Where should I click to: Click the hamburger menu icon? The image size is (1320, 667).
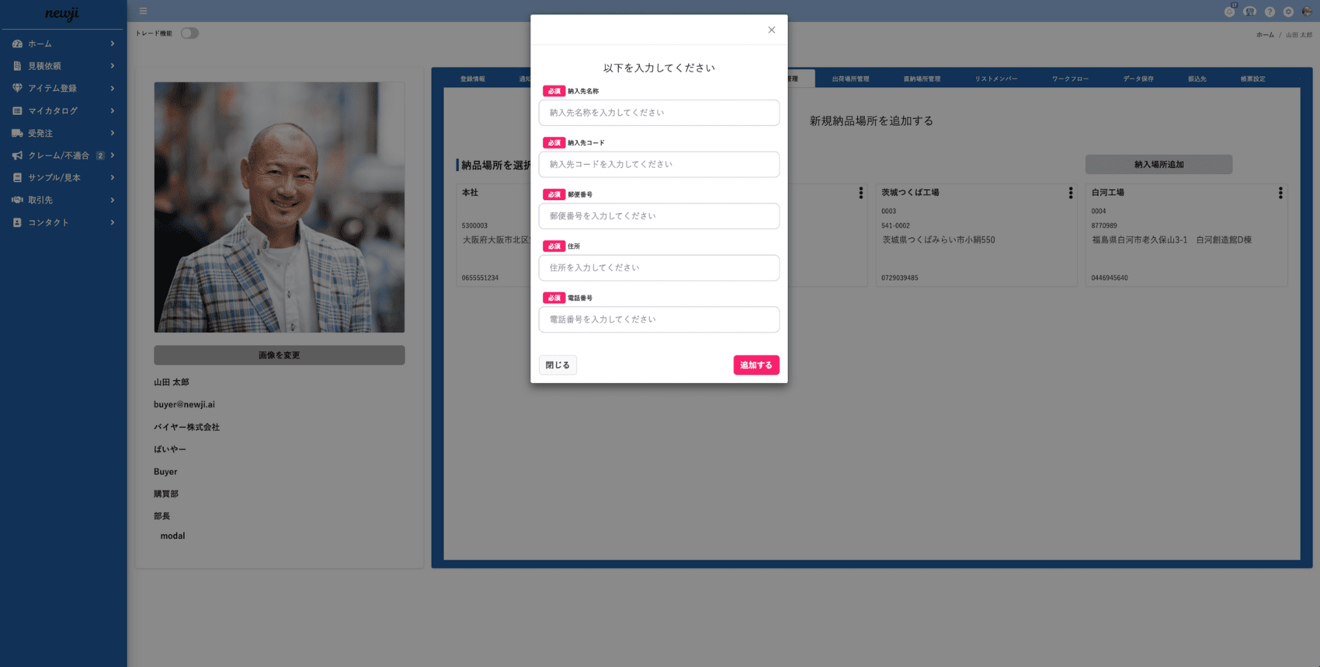point(143,11)
